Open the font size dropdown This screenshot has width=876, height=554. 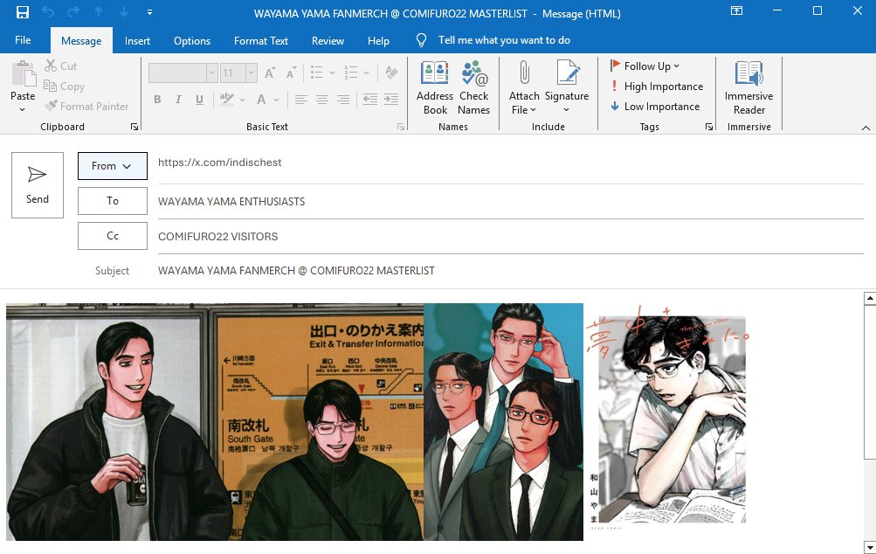coord(252,73)
